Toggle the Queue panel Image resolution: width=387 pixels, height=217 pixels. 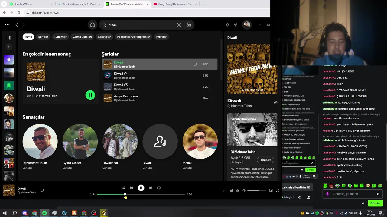coord(231,190)
